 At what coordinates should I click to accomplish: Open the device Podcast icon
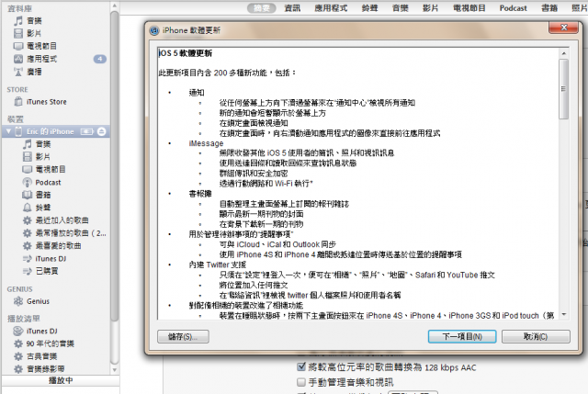pos(28,182)
